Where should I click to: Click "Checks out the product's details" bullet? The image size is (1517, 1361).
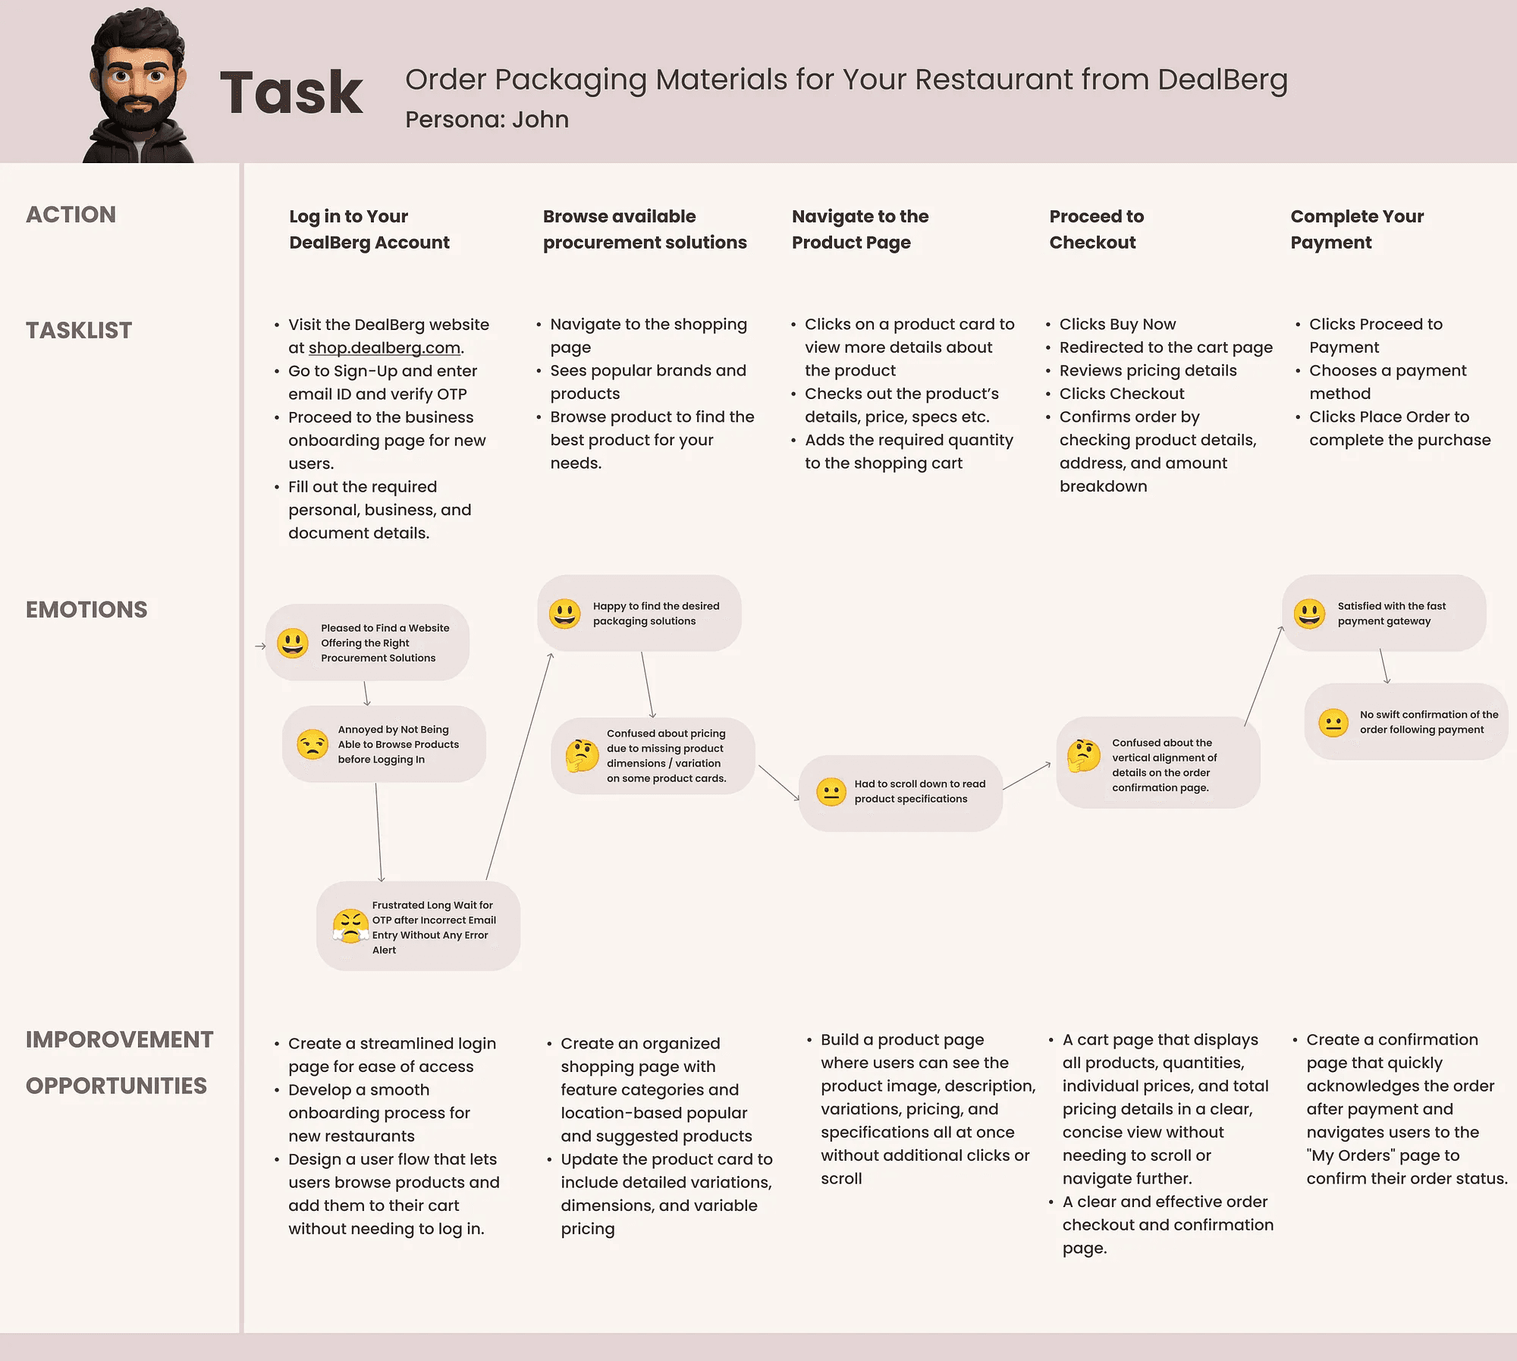pyautogui.click(x=902, y=405)
